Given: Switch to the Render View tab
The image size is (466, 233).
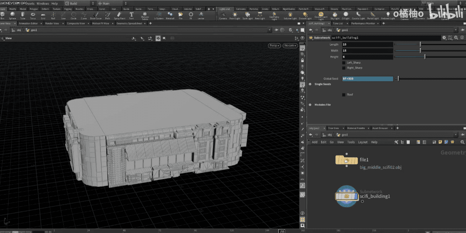Looking at the screenshot, I should click(52, 23).
